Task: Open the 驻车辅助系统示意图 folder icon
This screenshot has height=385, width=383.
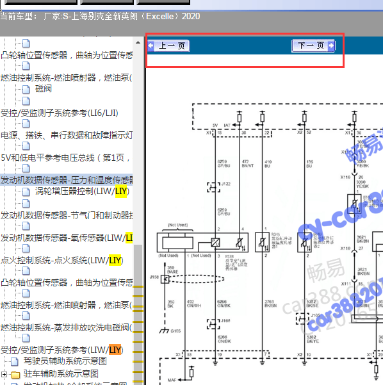Action: tap(16, 375)
